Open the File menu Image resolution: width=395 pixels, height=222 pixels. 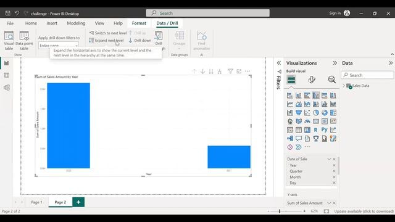click(x=10, y=23)
